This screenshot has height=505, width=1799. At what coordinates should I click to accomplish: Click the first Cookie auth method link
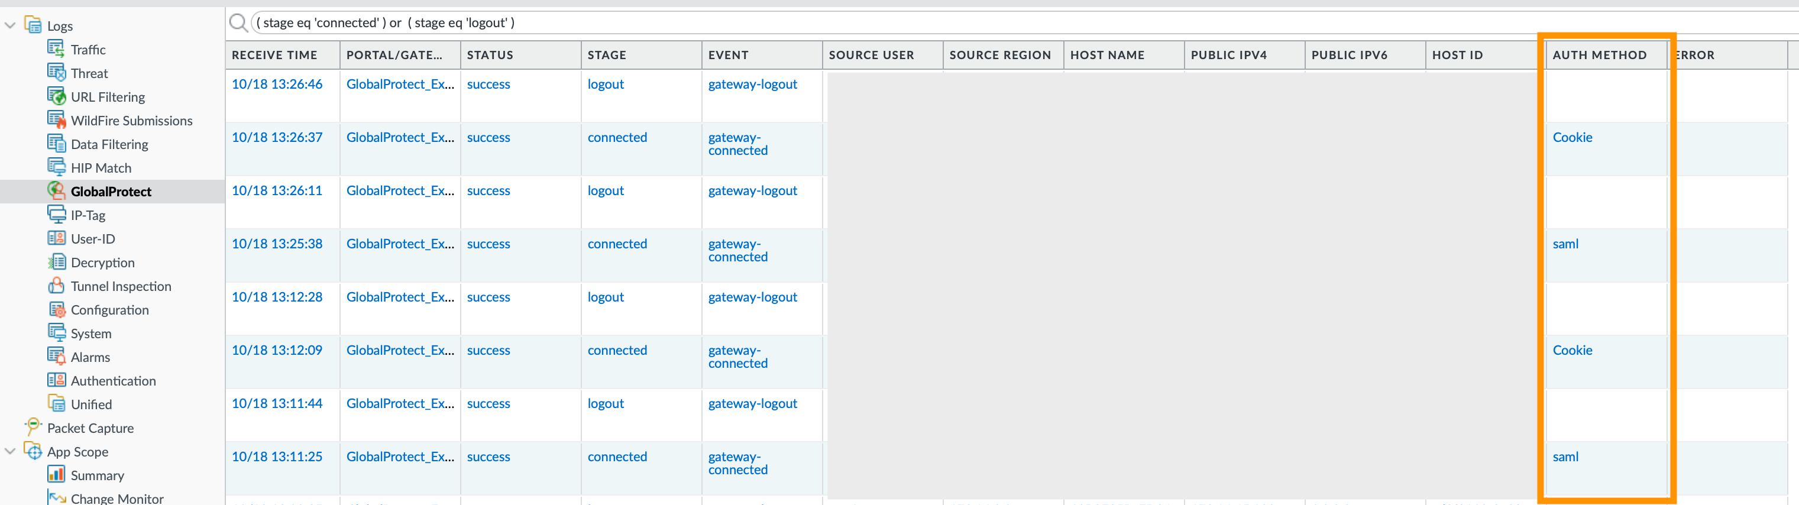point(1572,138)
